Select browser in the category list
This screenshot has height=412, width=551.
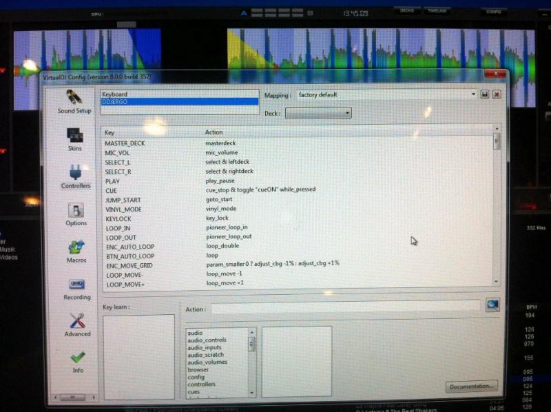(x=198, y=369)
